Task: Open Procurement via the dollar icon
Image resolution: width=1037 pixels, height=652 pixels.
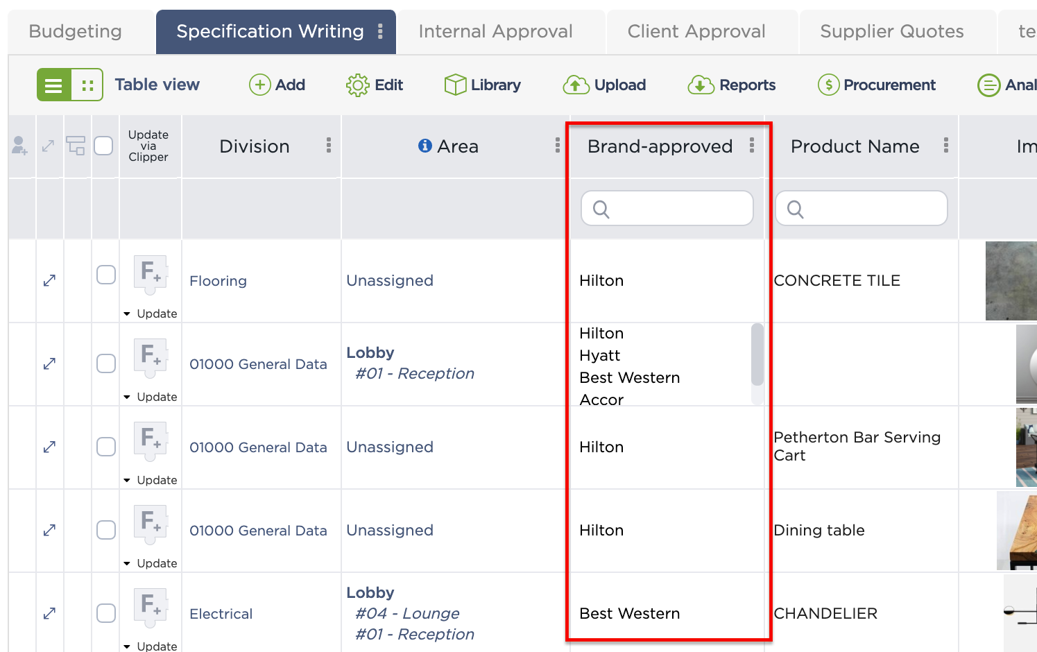Action: 828,85
